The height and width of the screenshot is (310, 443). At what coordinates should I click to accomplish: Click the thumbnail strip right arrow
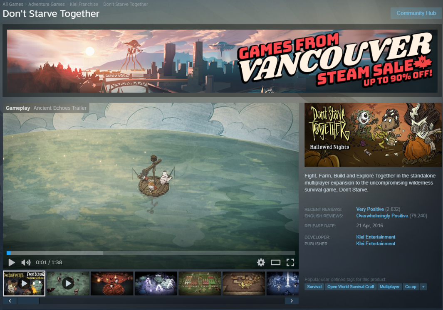(292, 301)
